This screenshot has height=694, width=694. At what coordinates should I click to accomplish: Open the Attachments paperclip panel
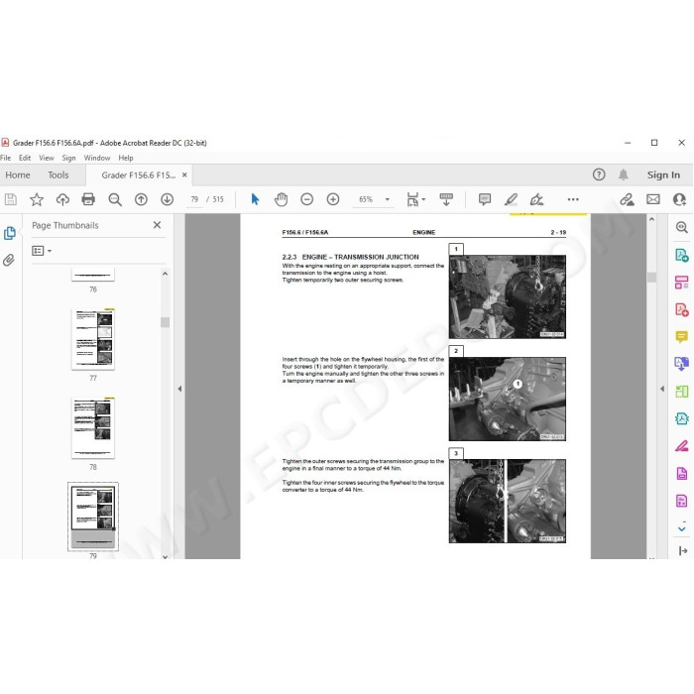click(x=9, y=260)
